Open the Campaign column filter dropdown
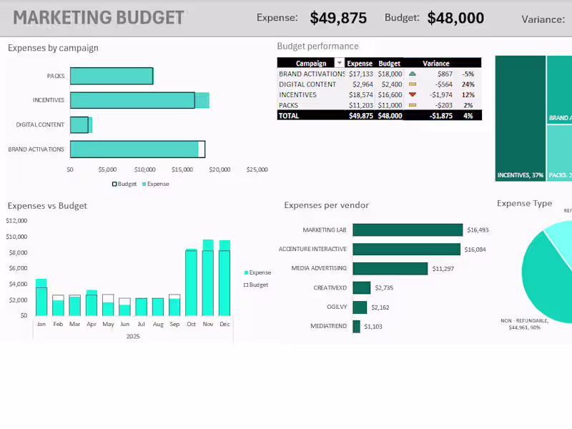572x429 pixels. pos(340,62)
